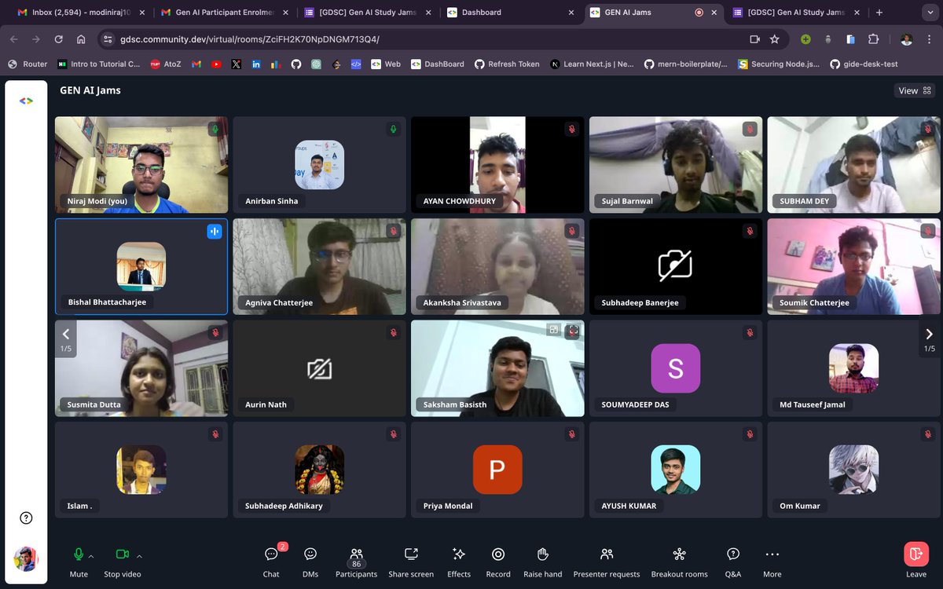Select Subhadeep Adhikary's participant tile

tap(320, 470)
